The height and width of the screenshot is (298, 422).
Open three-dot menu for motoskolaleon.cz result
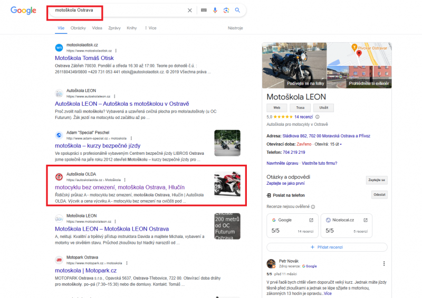pyautogui.click(x=115, y=222)
